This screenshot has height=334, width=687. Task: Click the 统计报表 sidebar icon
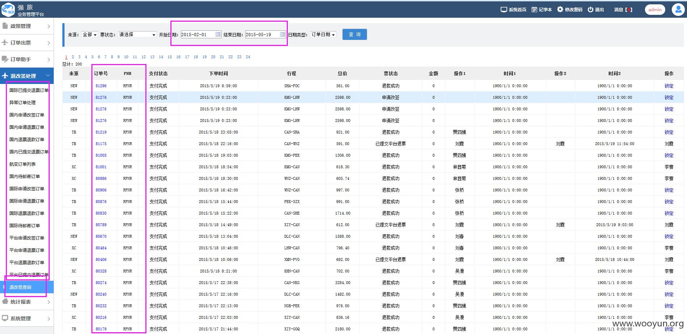click(5, 301)
